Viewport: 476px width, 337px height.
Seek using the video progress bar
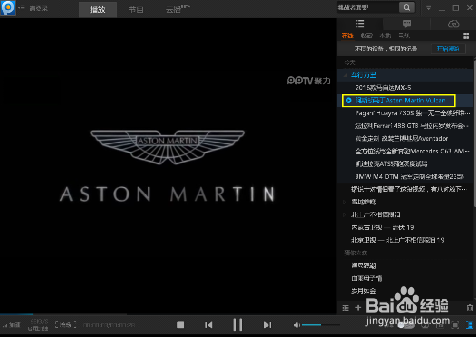(168, 314)
